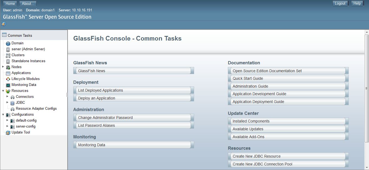Click the Applications icon
Viewport: 369px width, 170px height.
point(8,73)
